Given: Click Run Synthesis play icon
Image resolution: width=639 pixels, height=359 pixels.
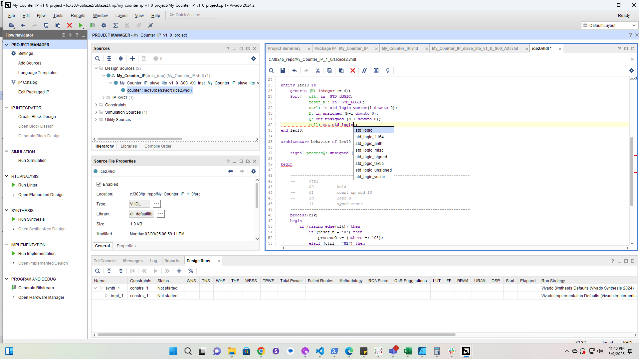Looking at the screenshot, I should 14,219.
